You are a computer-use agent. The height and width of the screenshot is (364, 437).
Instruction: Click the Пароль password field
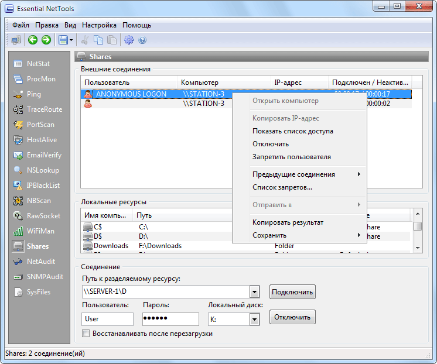point(170,319)
